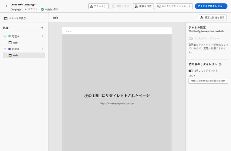Image resolution: width=231 pixels, height=151 pixels.
Task: Click the 次の URL にリダイレクトされたページ heading
Action: [x=117, y=96]
